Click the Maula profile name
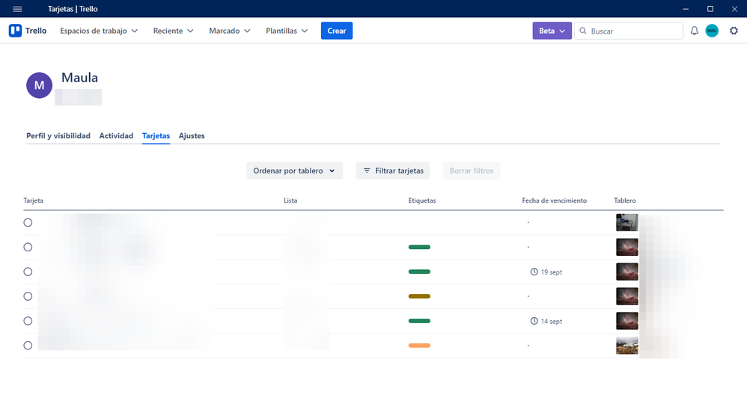 pyautogui.click(x=79, y=78)
